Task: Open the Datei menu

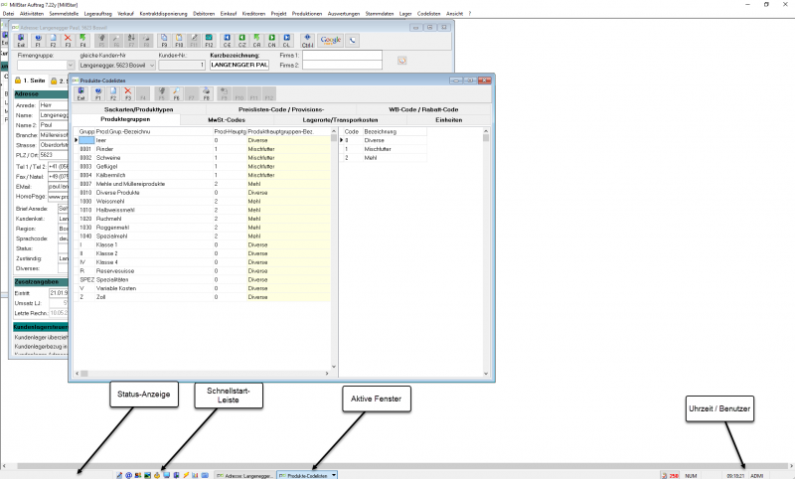Action: click(x=9, y=14)
